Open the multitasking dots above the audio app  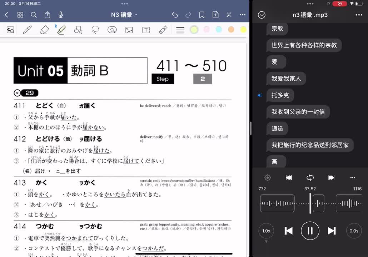tap(310, 4)
